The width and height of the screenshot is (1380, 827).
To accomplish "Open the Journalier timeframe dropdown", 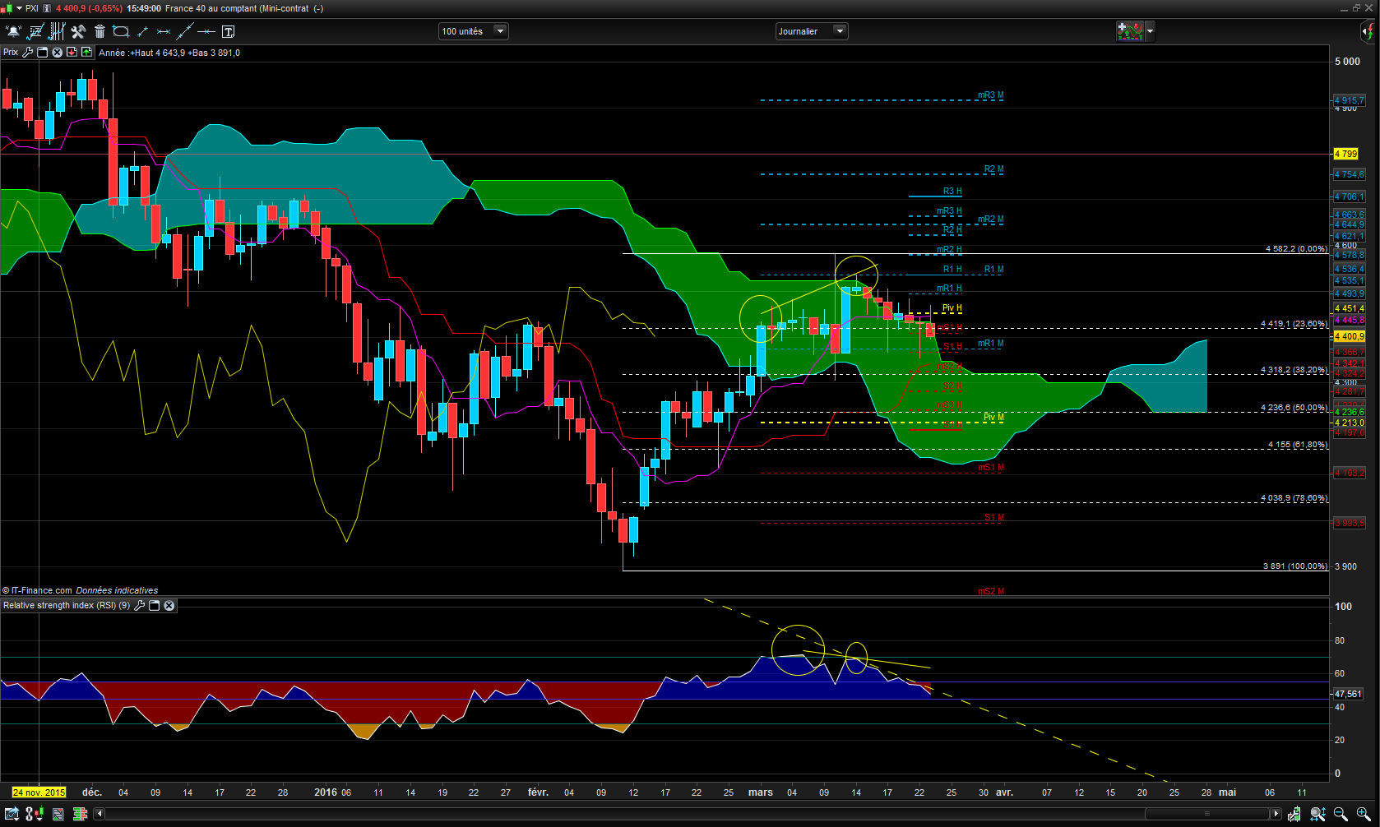I will (x=812, y=31).
